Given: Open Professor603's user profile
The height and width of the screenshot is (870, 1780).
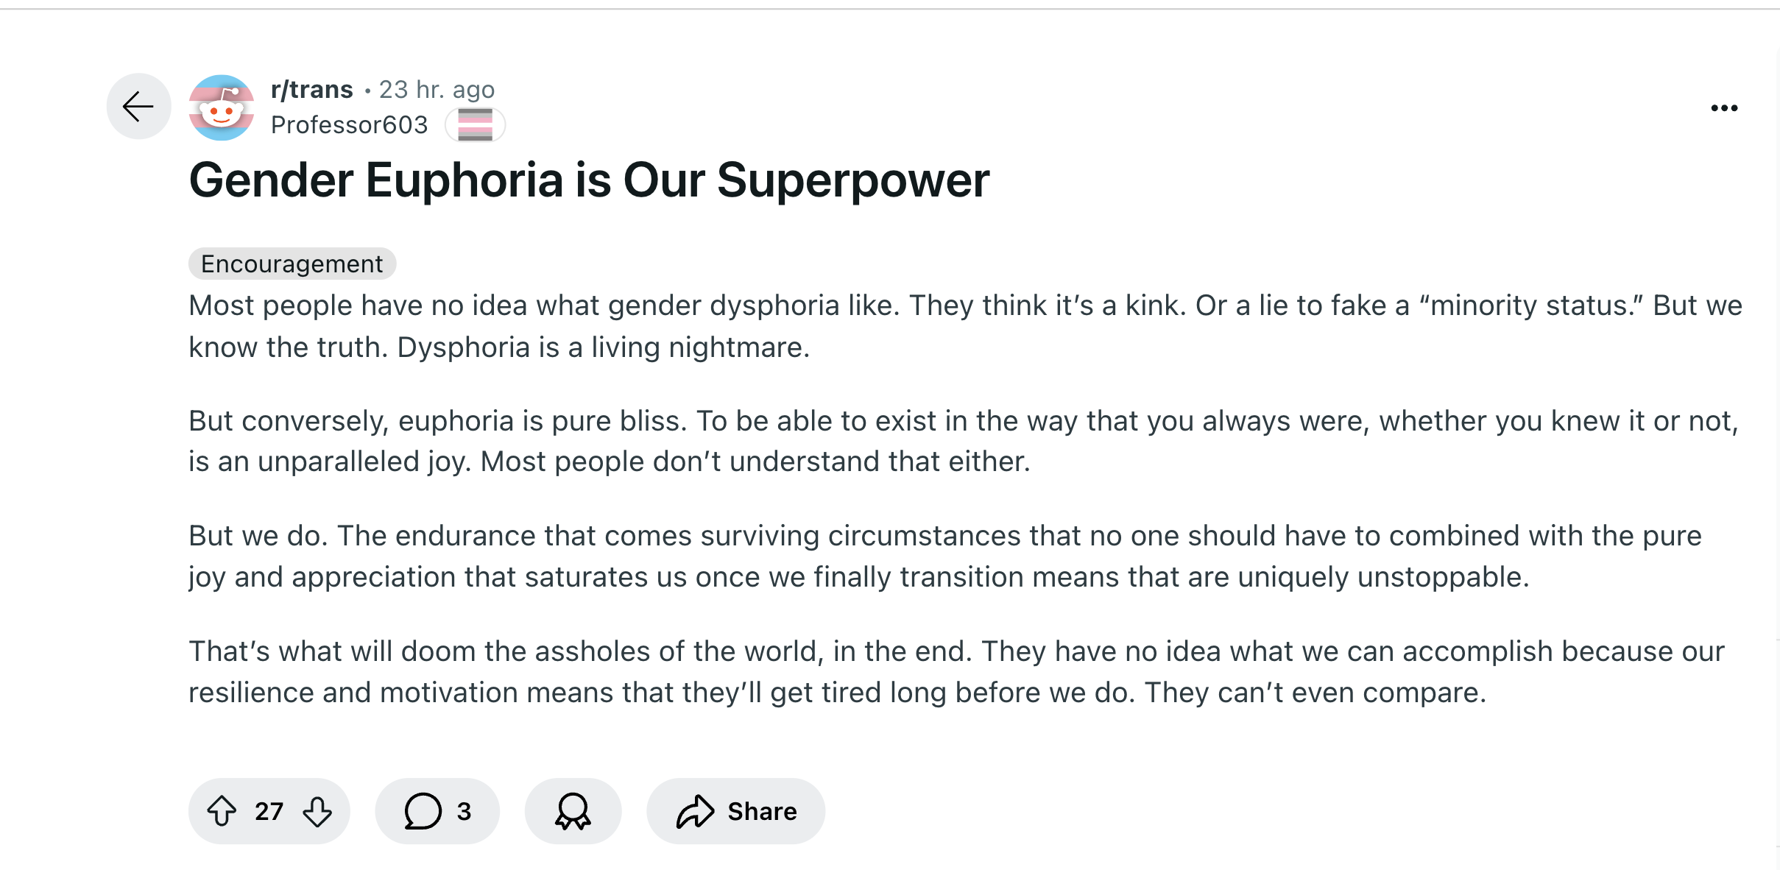Looking at the screenshot, I should [x=349, y=125].
